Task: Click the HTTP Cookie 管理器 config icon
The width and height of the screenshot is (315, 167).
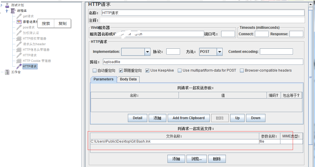Action: pyautogui.click(x=19, y=61)
